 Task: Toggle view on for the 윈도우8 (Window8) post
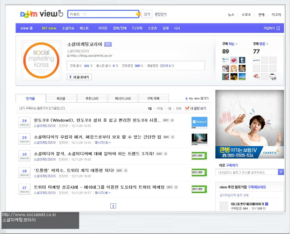pos(25,122)
